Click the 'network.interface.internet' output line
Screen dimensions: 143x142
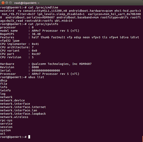tap(23, 107)
